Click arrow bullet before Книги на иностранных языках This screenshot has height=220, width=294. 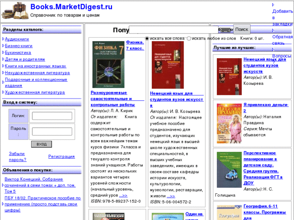point(3,66)
